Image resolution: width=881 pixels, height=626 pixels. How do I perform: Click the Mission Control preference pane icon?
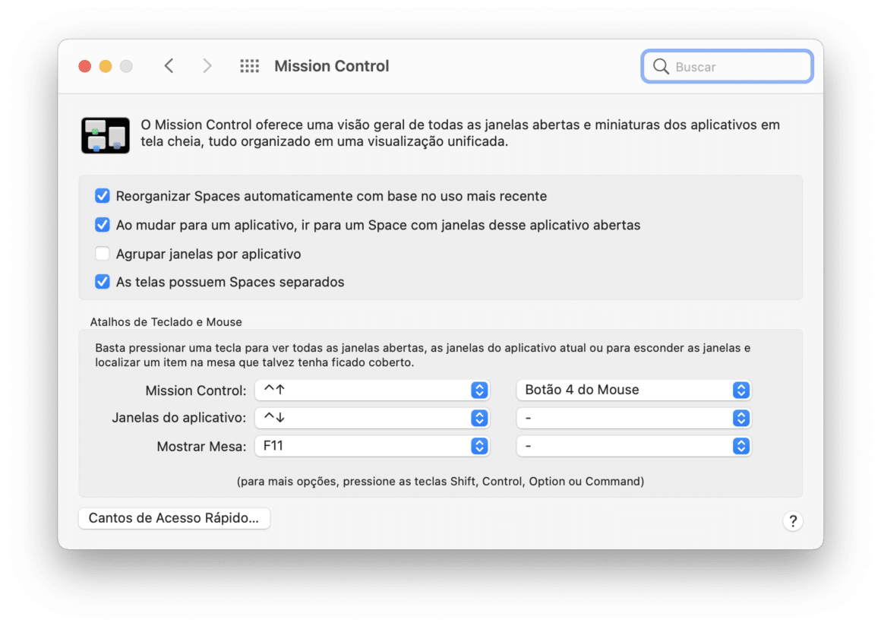click(x=105, y=135)
